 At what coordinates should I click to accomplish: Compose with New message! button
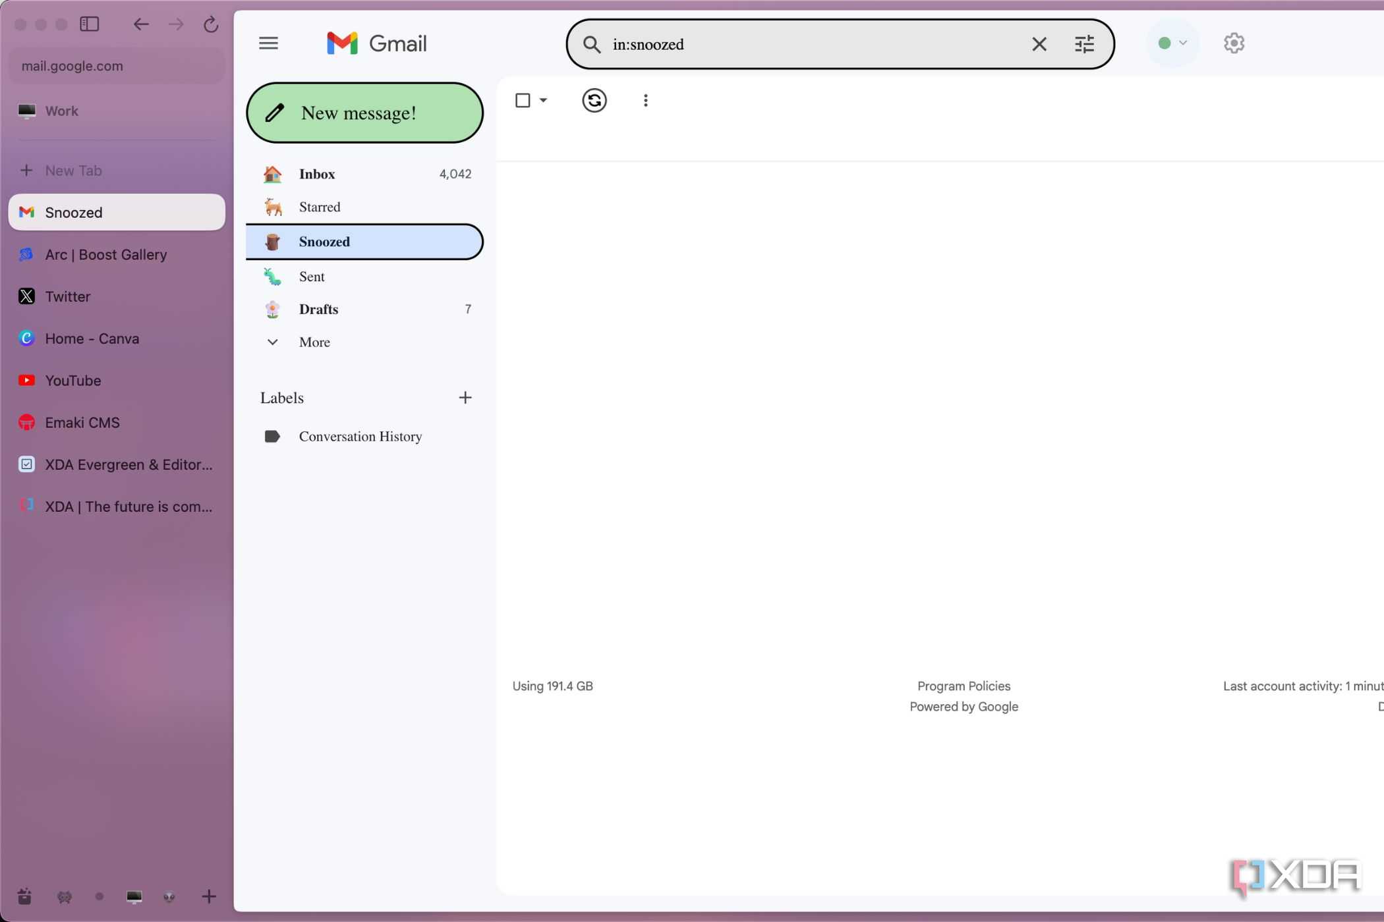coord(364,113)
